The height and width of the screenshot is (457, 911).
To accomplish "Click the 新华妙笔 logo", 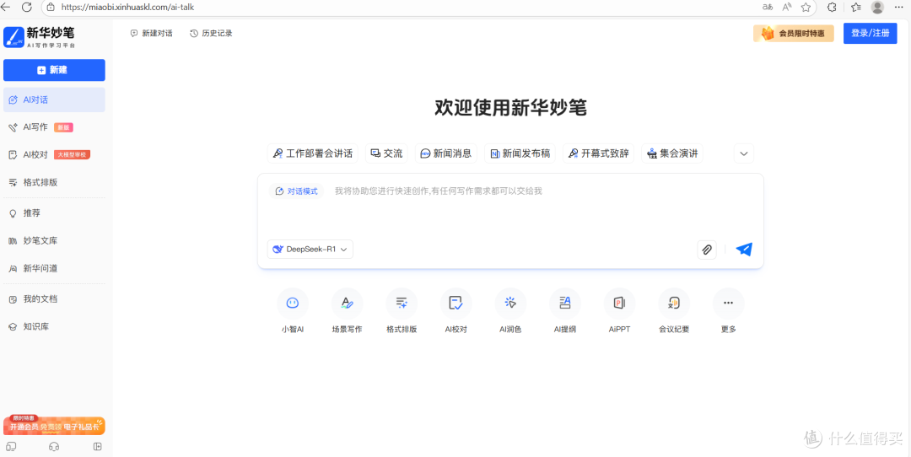I will tap(40, 36).
